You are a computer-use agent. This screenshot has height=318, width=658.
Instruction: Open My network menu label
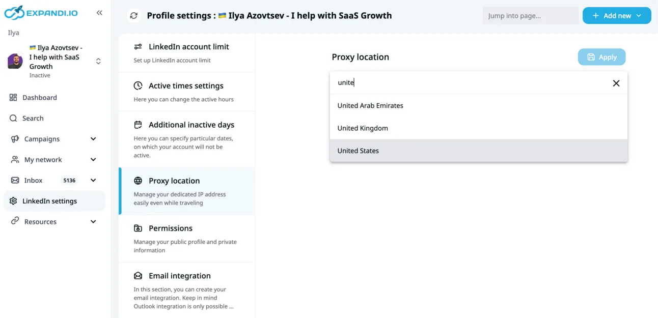pos(43,159)
